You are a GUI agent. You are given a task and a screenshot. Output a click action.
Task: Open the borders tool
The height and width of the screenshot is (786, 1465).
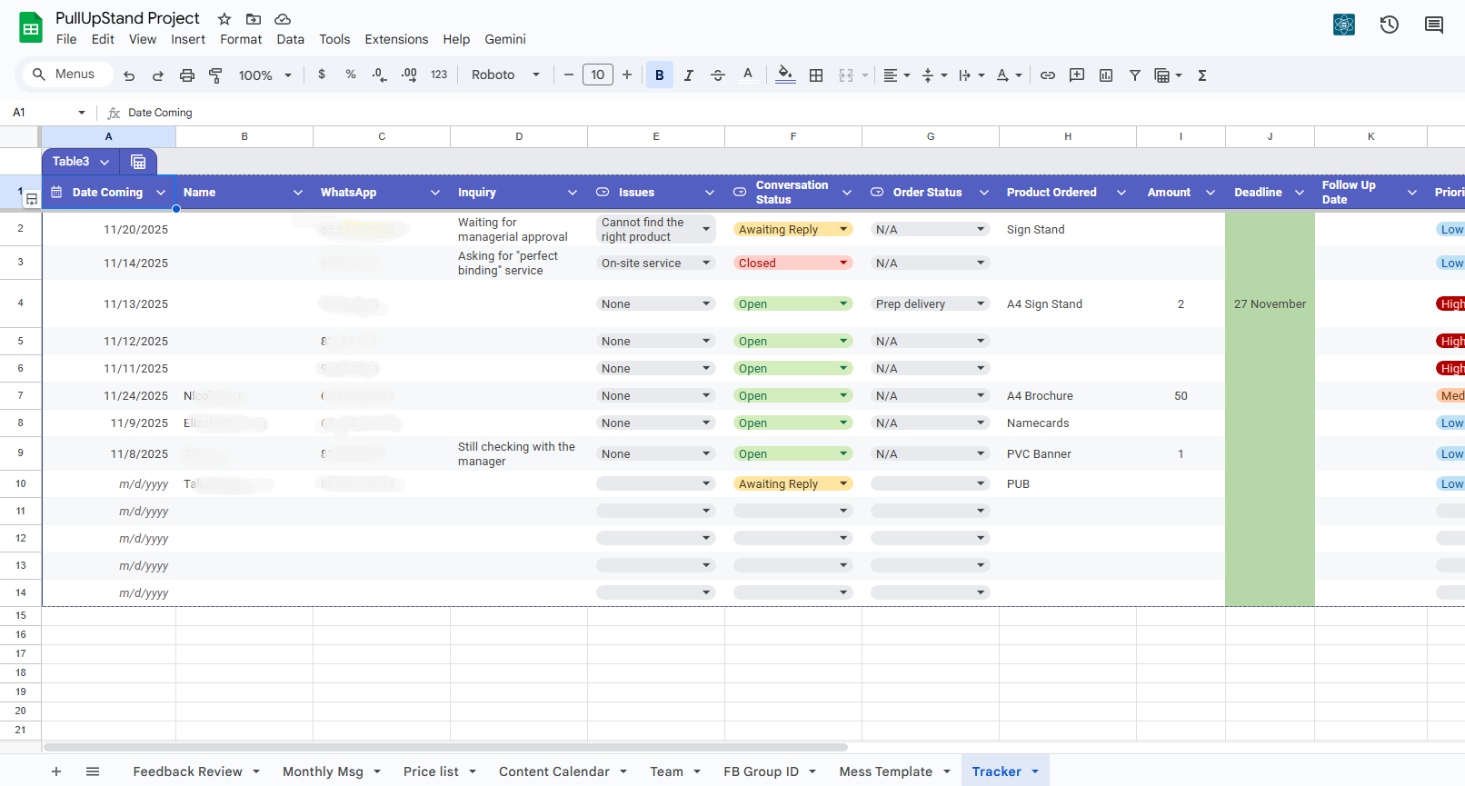(816, 75)
